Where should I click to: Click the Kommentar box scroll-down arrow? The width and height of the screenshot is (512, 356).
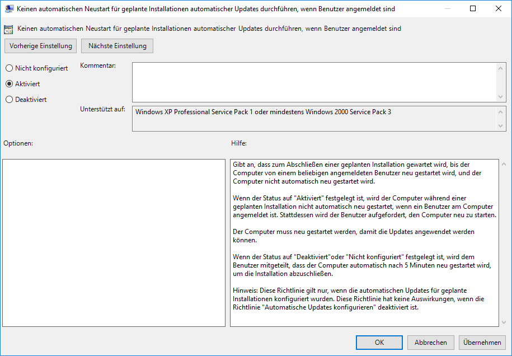501,97
